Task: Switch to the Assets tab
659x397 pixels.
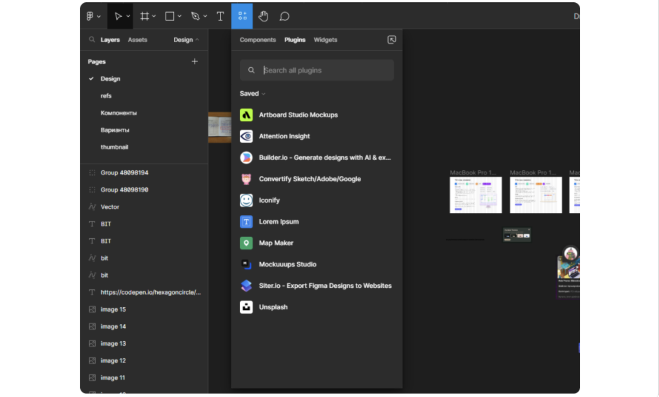Action: [137, 40]
